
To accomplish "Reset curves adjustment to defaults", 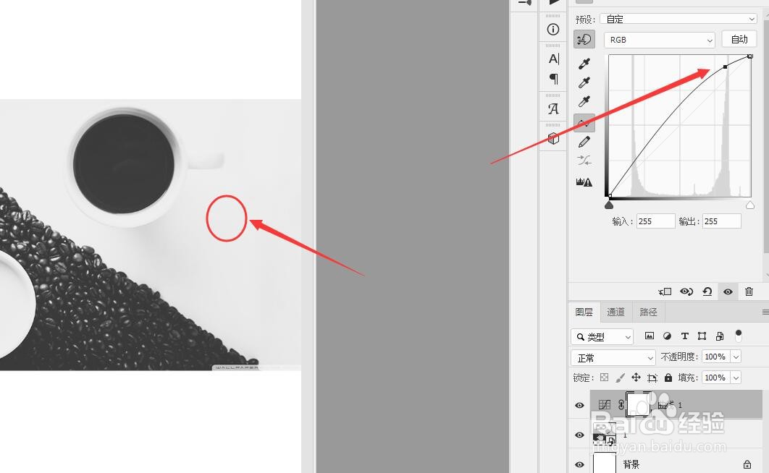I will point(707,292).
